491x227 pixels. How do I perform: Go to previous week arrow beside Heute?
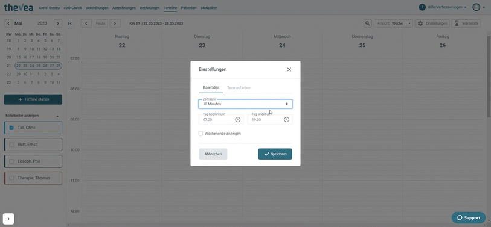click(x=86, y=23)
